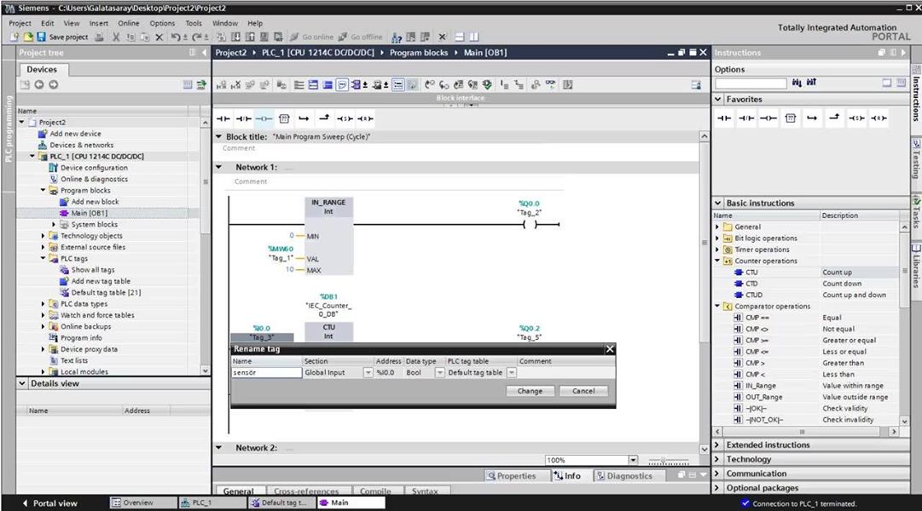This screenshot has height=511, width=922.
Task: Click Cancel in the Rename tag dialog
Action: pyautogui.click(x=583, y=391)
